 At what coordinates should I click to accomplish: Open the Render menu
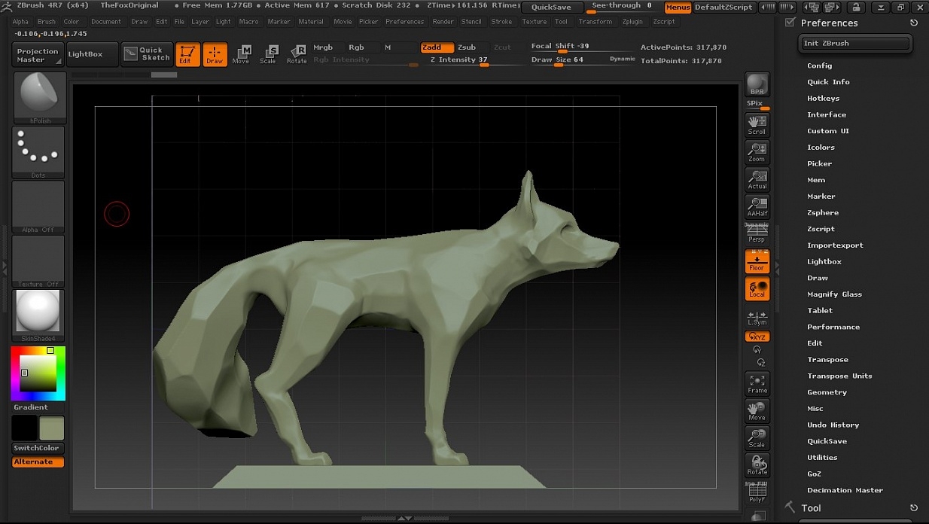(x=443, y=22)
